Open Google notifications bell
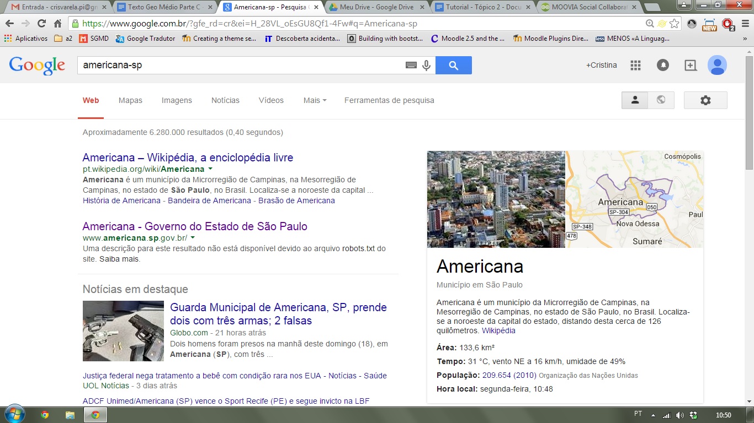This screenshot has width=754, height=423. coord(663,65)
